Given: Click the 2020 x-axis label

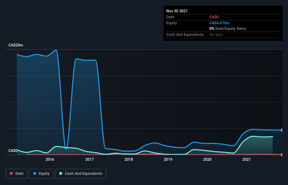Looking at the screenshot, I should (x=207, y=159).
